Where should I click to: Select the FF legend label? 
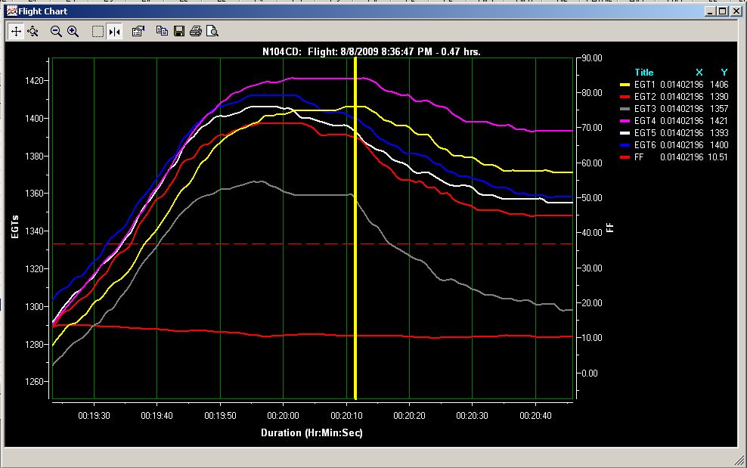tap(639, 157)
